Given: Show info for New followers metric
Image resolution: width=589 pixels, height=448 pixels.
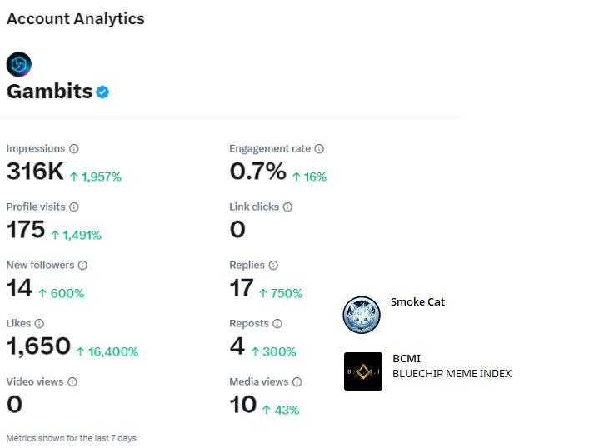Looking at the screenshot, I should [x=82, y=266].
